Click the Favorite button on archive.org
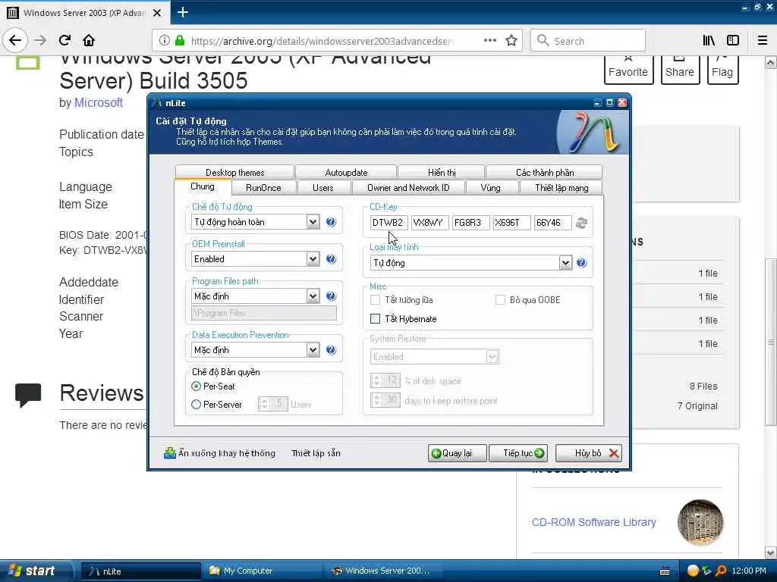 (628, 69)
